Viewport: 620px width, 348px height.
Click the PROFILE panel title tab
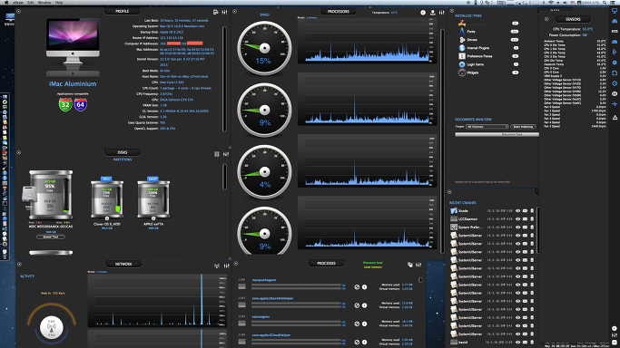[123, 11]
